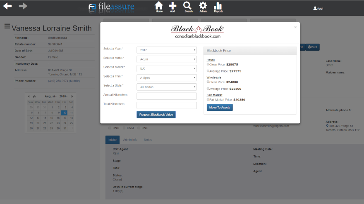Open the Home icon in navbar
This screenshot has height=204, width=364.
pos(159,7)
